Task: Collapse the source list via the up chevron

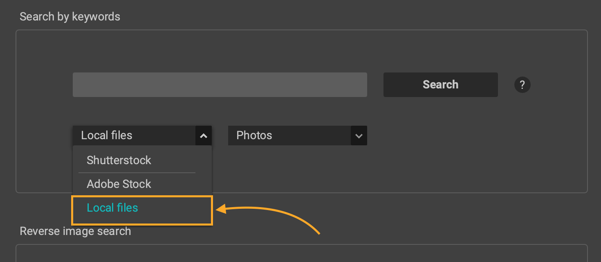Action: tap(203, 136)
